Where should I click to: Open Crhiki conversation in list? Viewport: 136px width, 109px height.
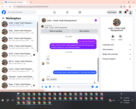[x=18, y=47]
